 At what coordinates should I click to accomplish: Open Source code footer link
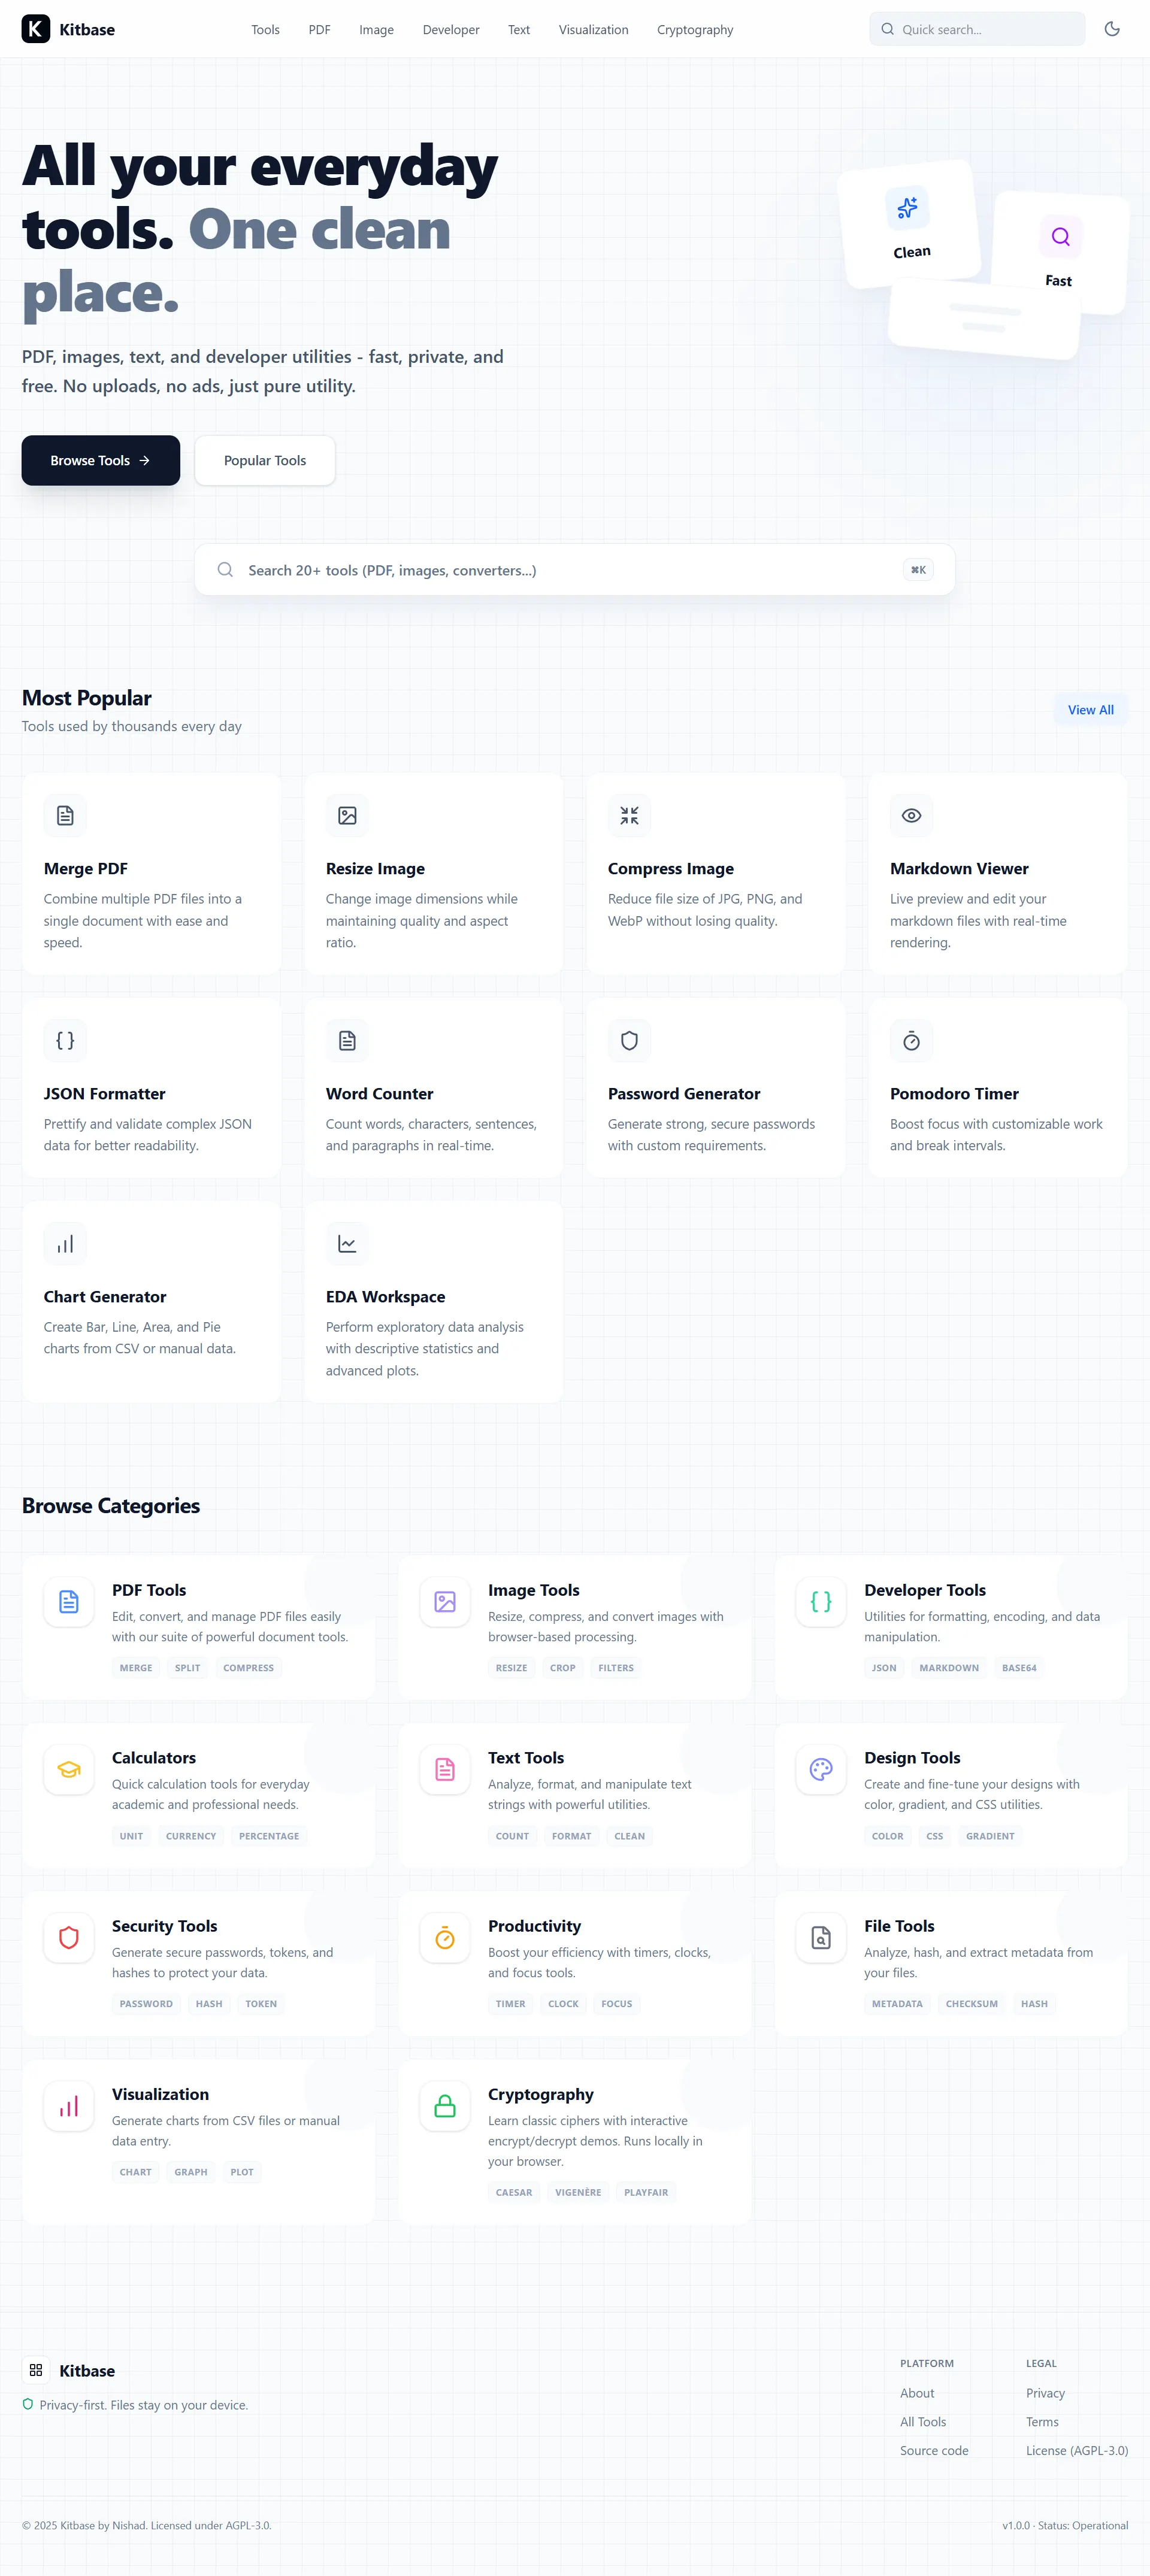click(x=933, y=2450)
